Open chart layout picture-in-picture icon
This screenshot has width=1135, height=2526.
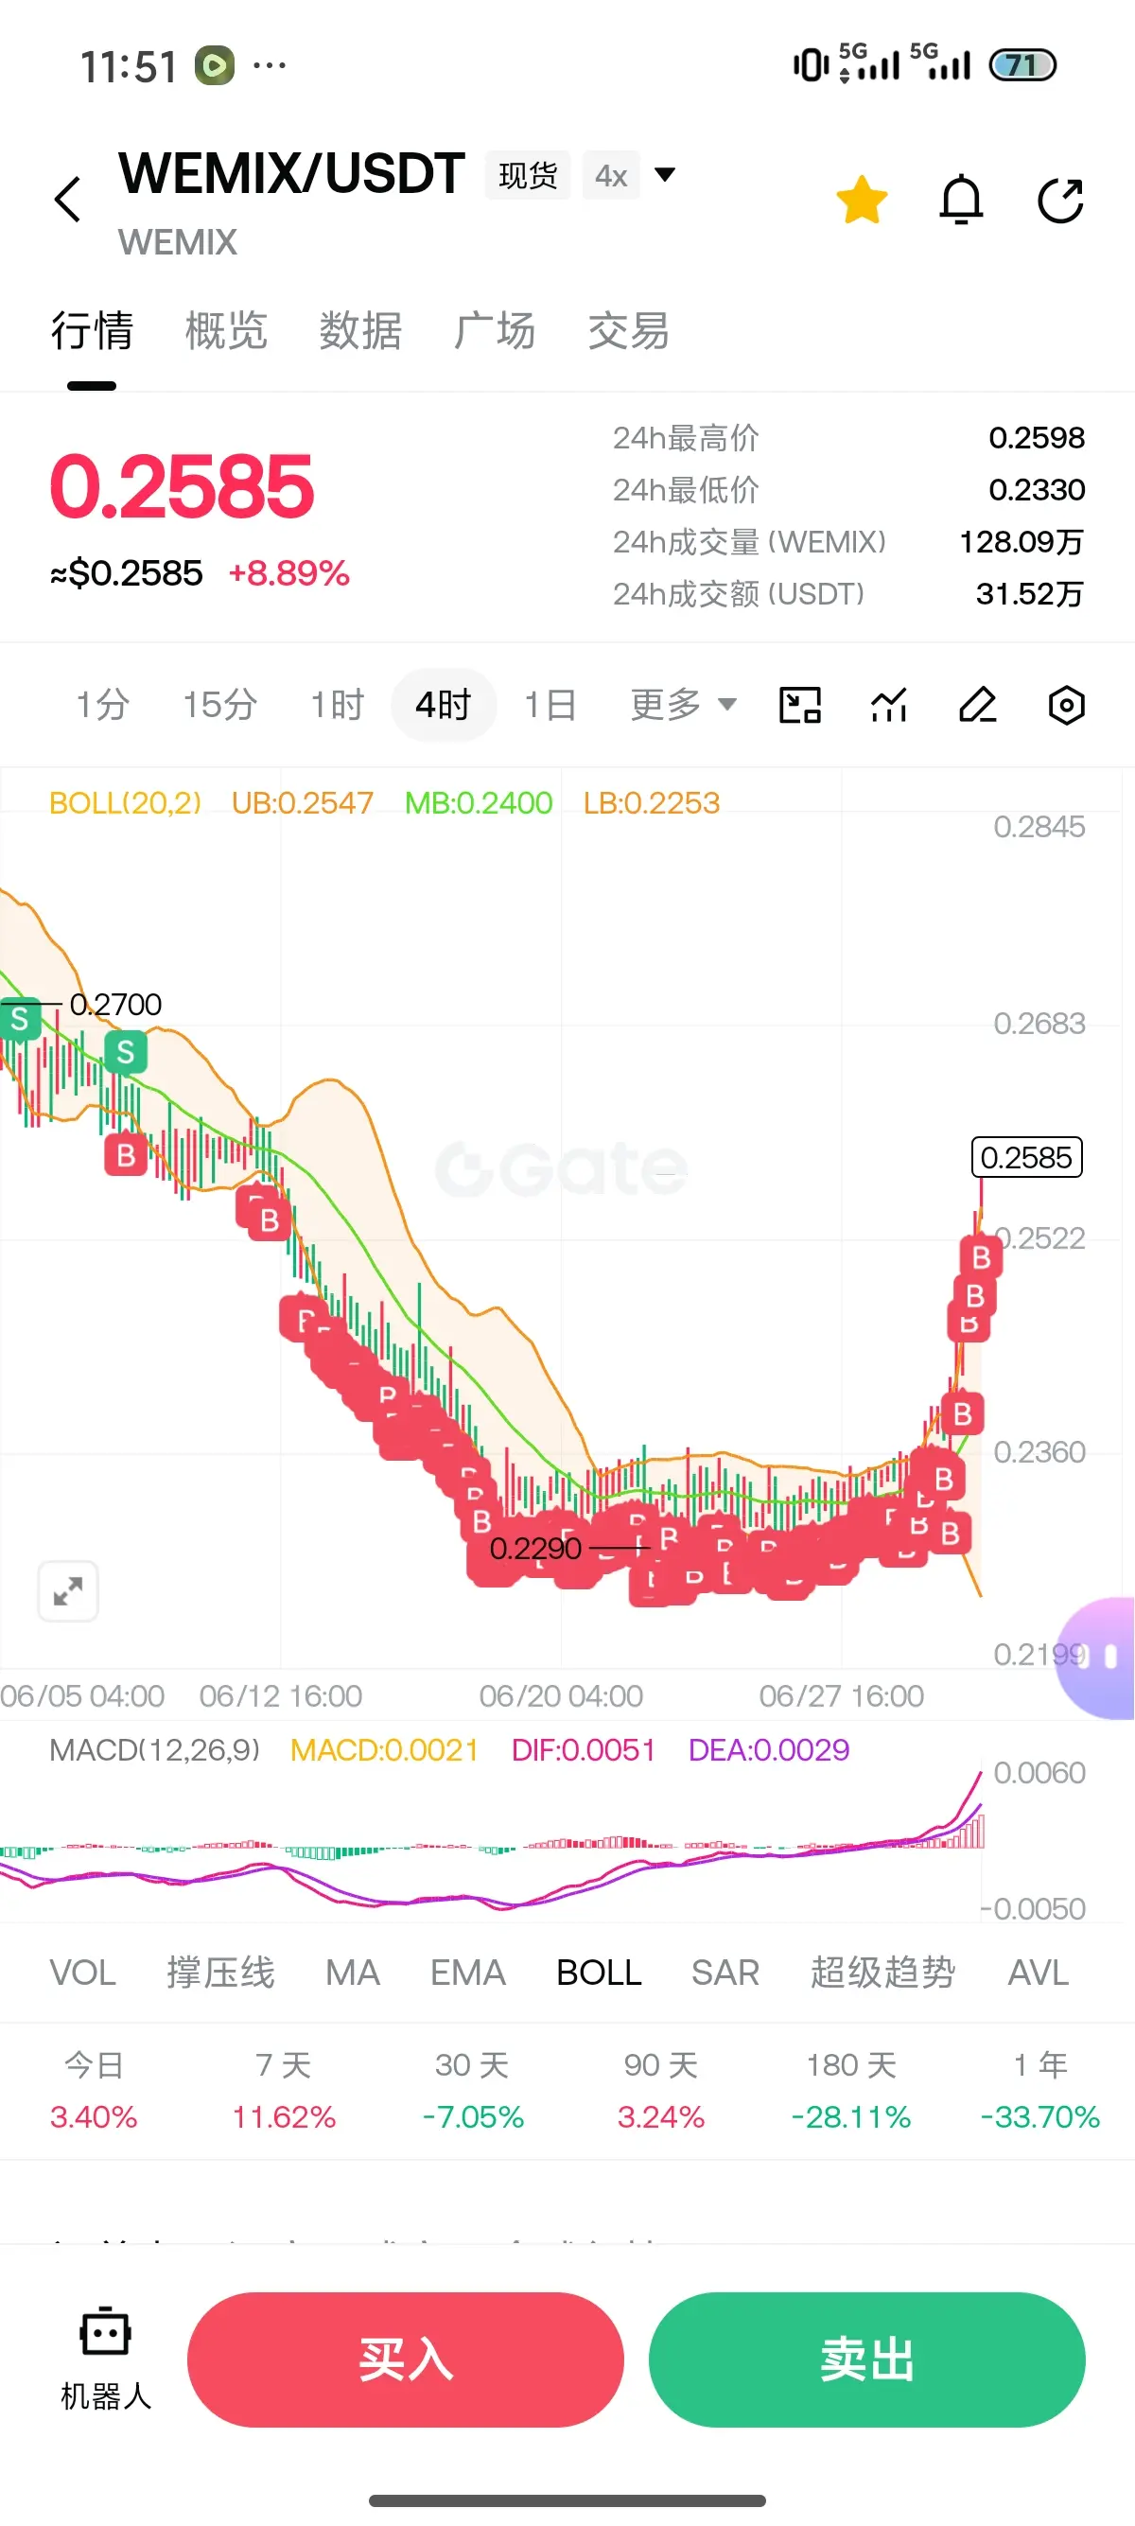coord(800,704)
